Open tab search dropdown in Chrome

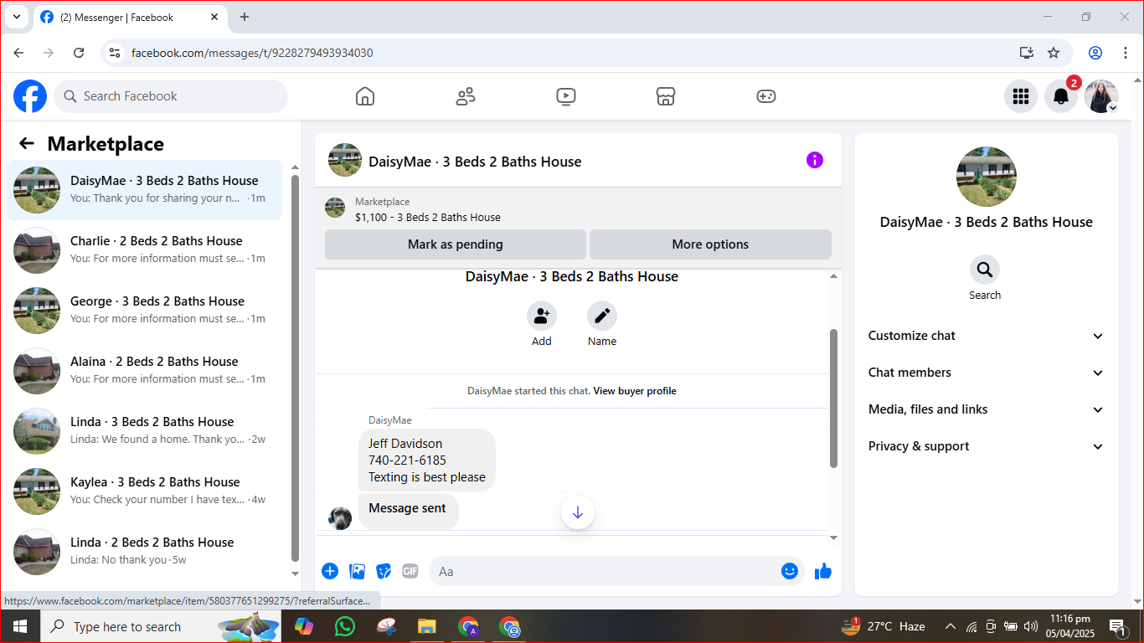tap(16, 17)
